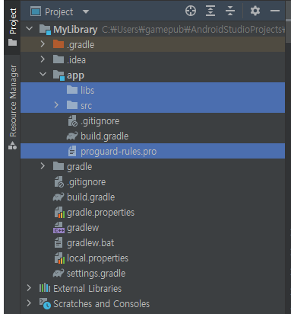Image resolution: width=291 pixels, height=314 pixels.
Task: Expand External Libraries node chevron
Action: click(x=29, y=288)
